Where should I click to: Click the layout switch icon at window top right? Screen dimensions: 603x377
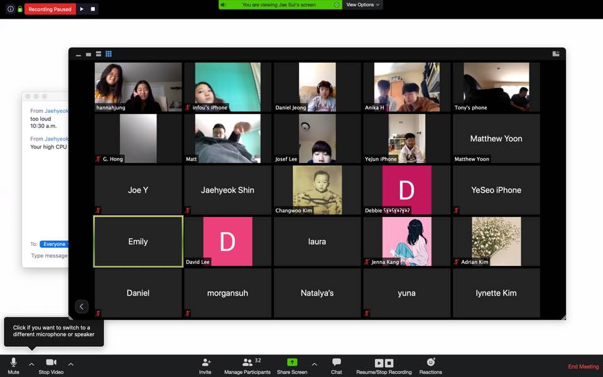point(556,54)
